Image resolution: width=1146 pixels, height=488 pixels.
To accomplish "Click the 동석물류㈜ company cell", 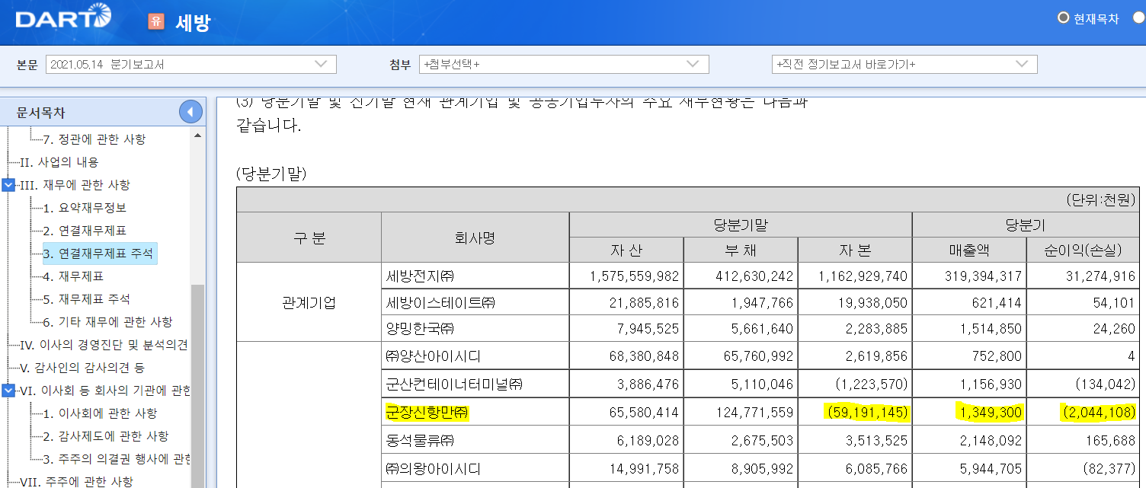I will pyautogui.click(x=475, y=440).
